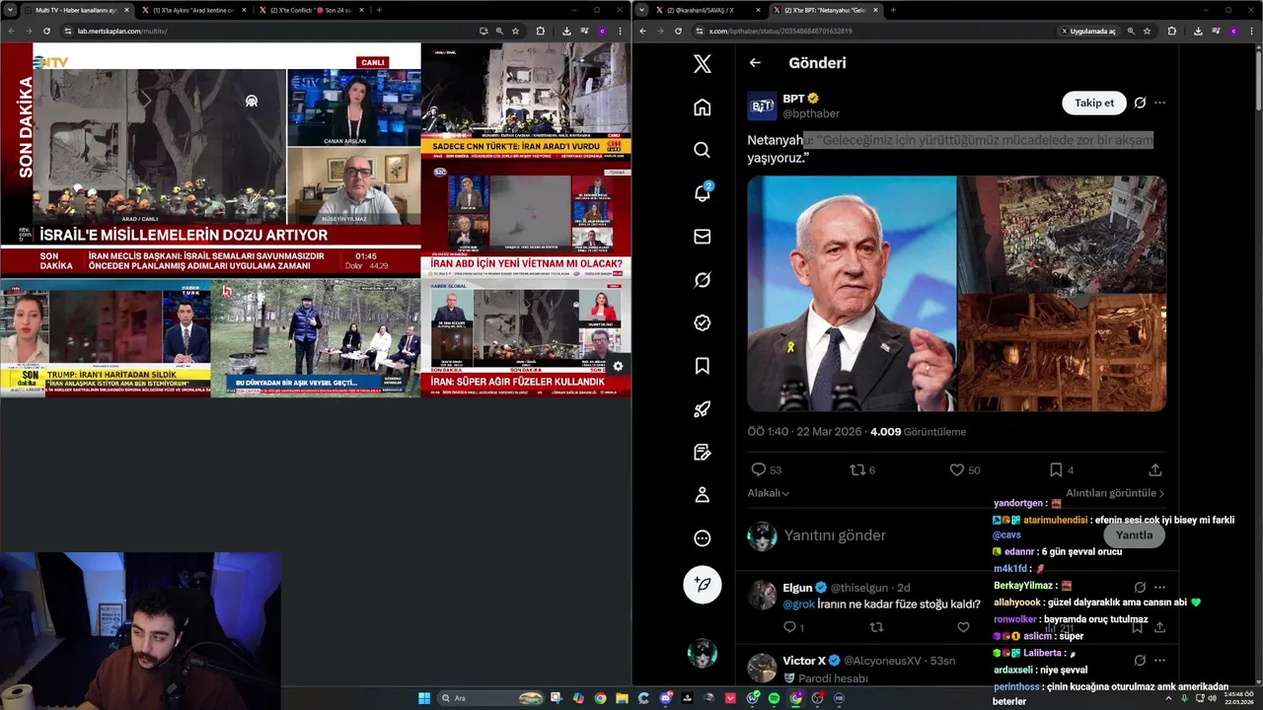Open Extensions puzzle icon in left window
The image size is (1263, 710).
coord(541,31)
